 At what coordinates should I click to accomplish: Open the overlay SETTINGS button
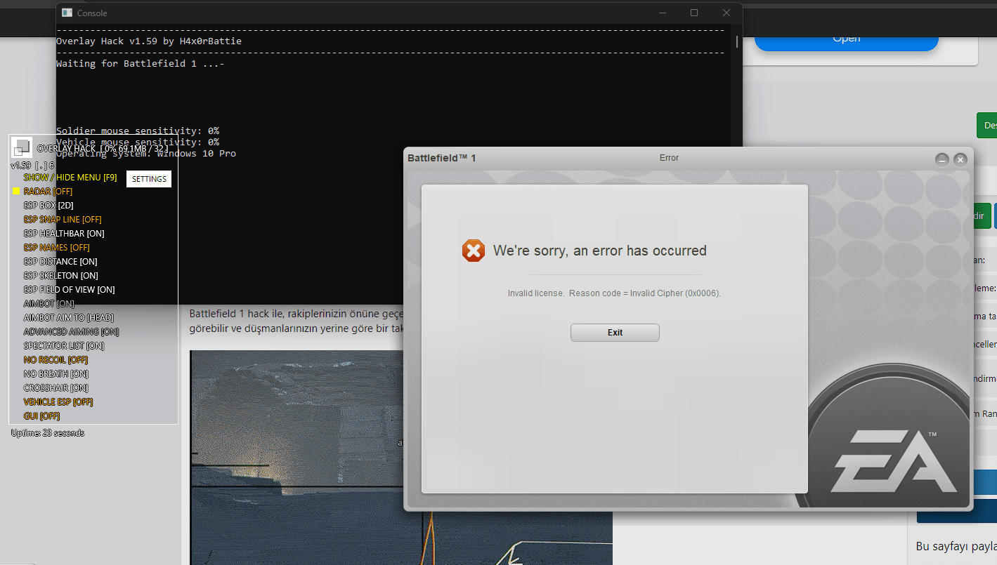pos(149,179)
